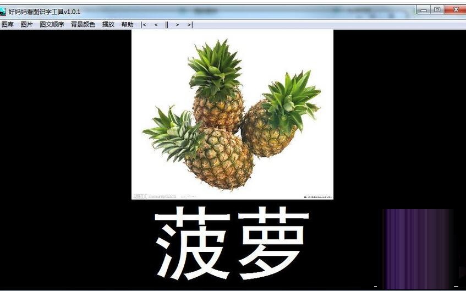This screenshot has width=466, height=291.
Task: Open the 图文顺序 menu
Action: coord(52,25)
